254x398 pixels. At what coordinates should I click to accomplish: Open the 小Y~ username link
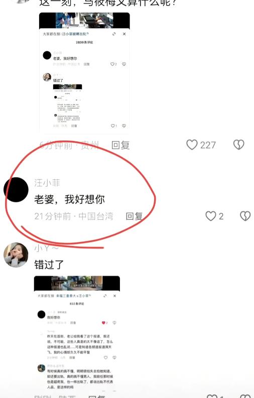click(x=47, y=248)
